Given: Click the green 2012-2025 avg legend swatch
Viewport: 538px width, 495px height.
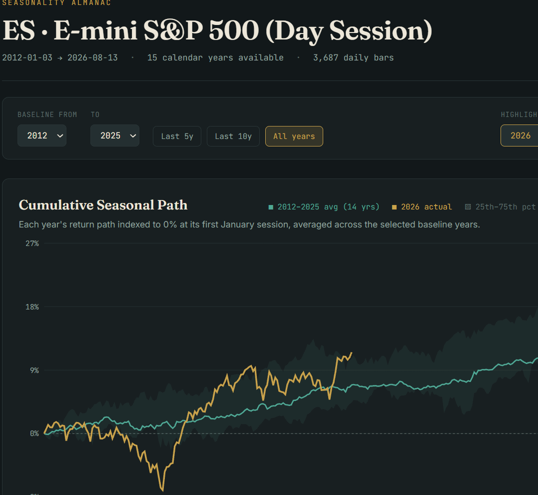Looking at the screenshot, I should 271,207.
